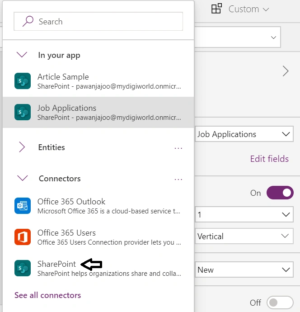Click Job Applications SharePoint icon
300x312 pixels.
coord(23,112)
